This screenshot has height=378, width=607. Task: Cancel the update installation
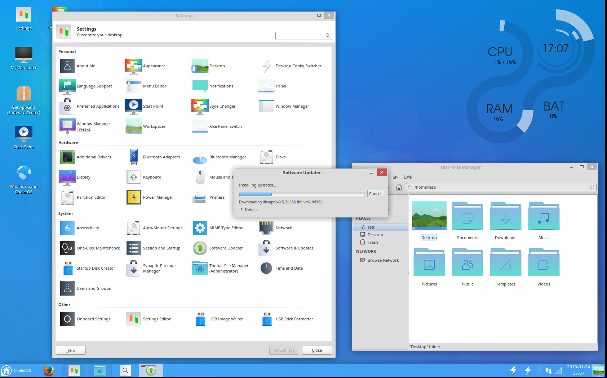click(x=375, y=194)
